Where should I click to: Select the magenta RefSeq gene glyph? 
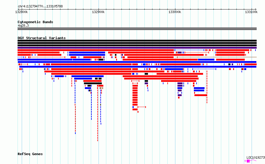(x=250, y=161)
